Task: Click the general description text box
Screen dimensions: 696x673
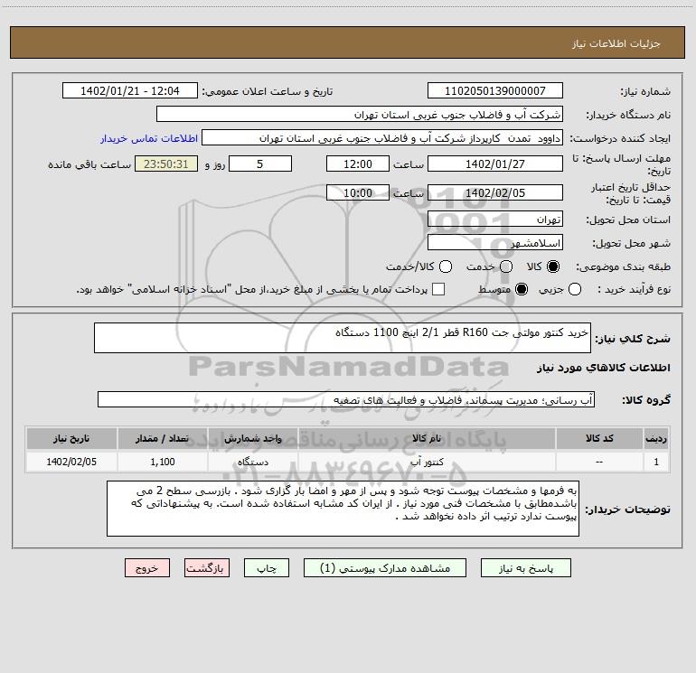Action: click(x=343, y=338)
